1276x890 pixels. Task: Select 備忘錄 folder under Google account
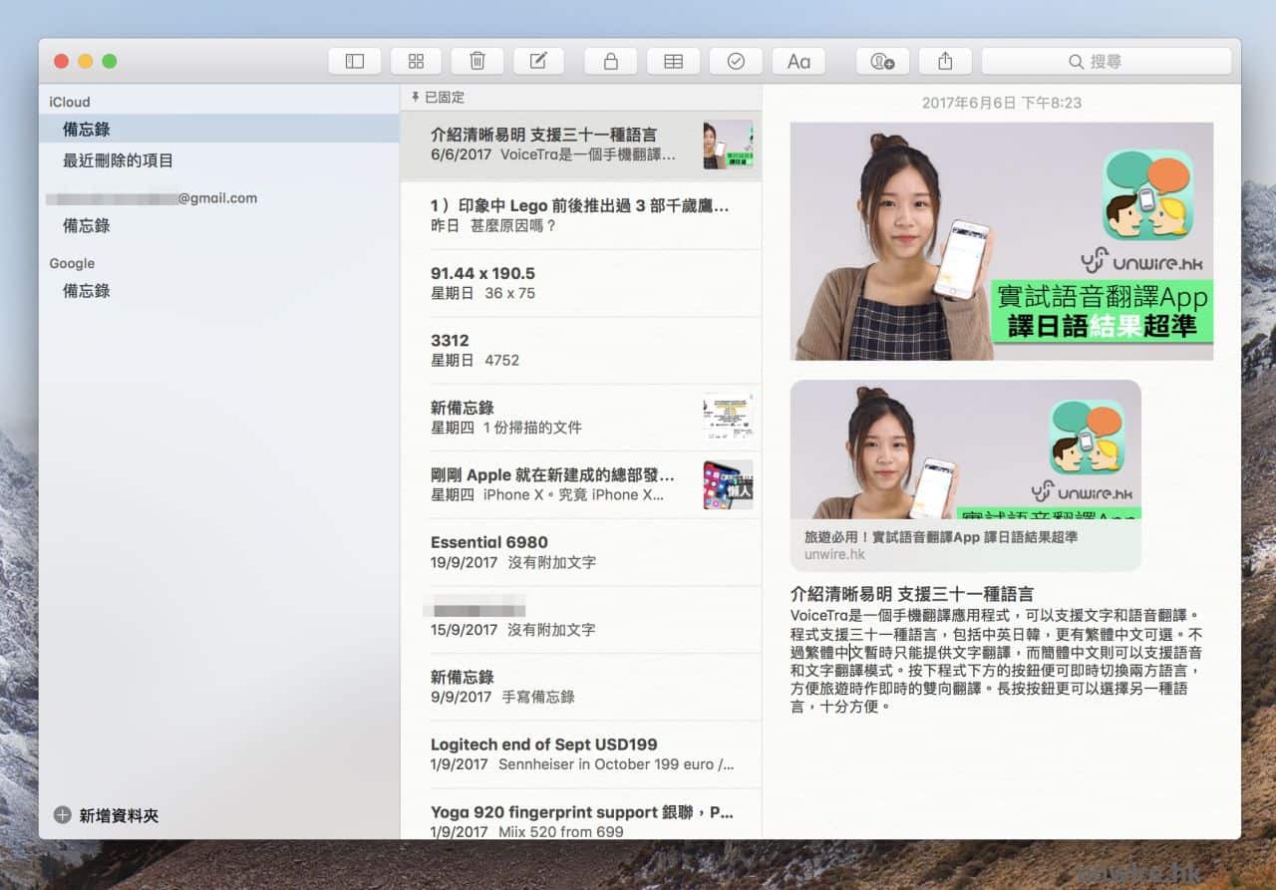pos(87,291)
